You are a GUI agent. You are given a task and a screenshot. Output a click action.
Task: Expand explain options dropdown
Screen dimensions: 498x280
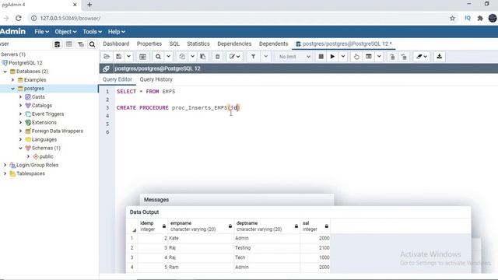pyautogui.click(x=379, y=57)
